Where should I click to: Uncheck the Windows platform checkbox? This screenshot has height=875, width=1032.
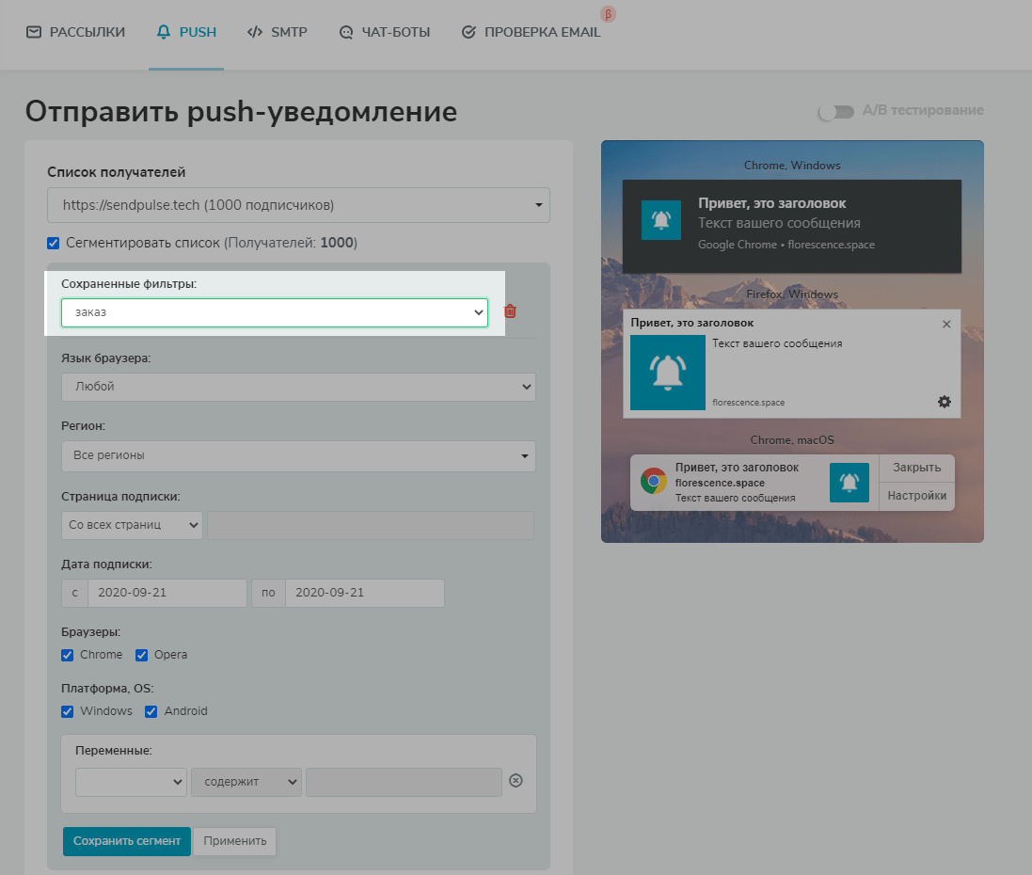(x=67, y=711)
